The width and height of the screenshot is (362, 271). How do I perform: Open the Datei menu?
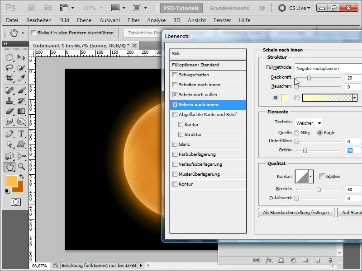coord(12,20)
